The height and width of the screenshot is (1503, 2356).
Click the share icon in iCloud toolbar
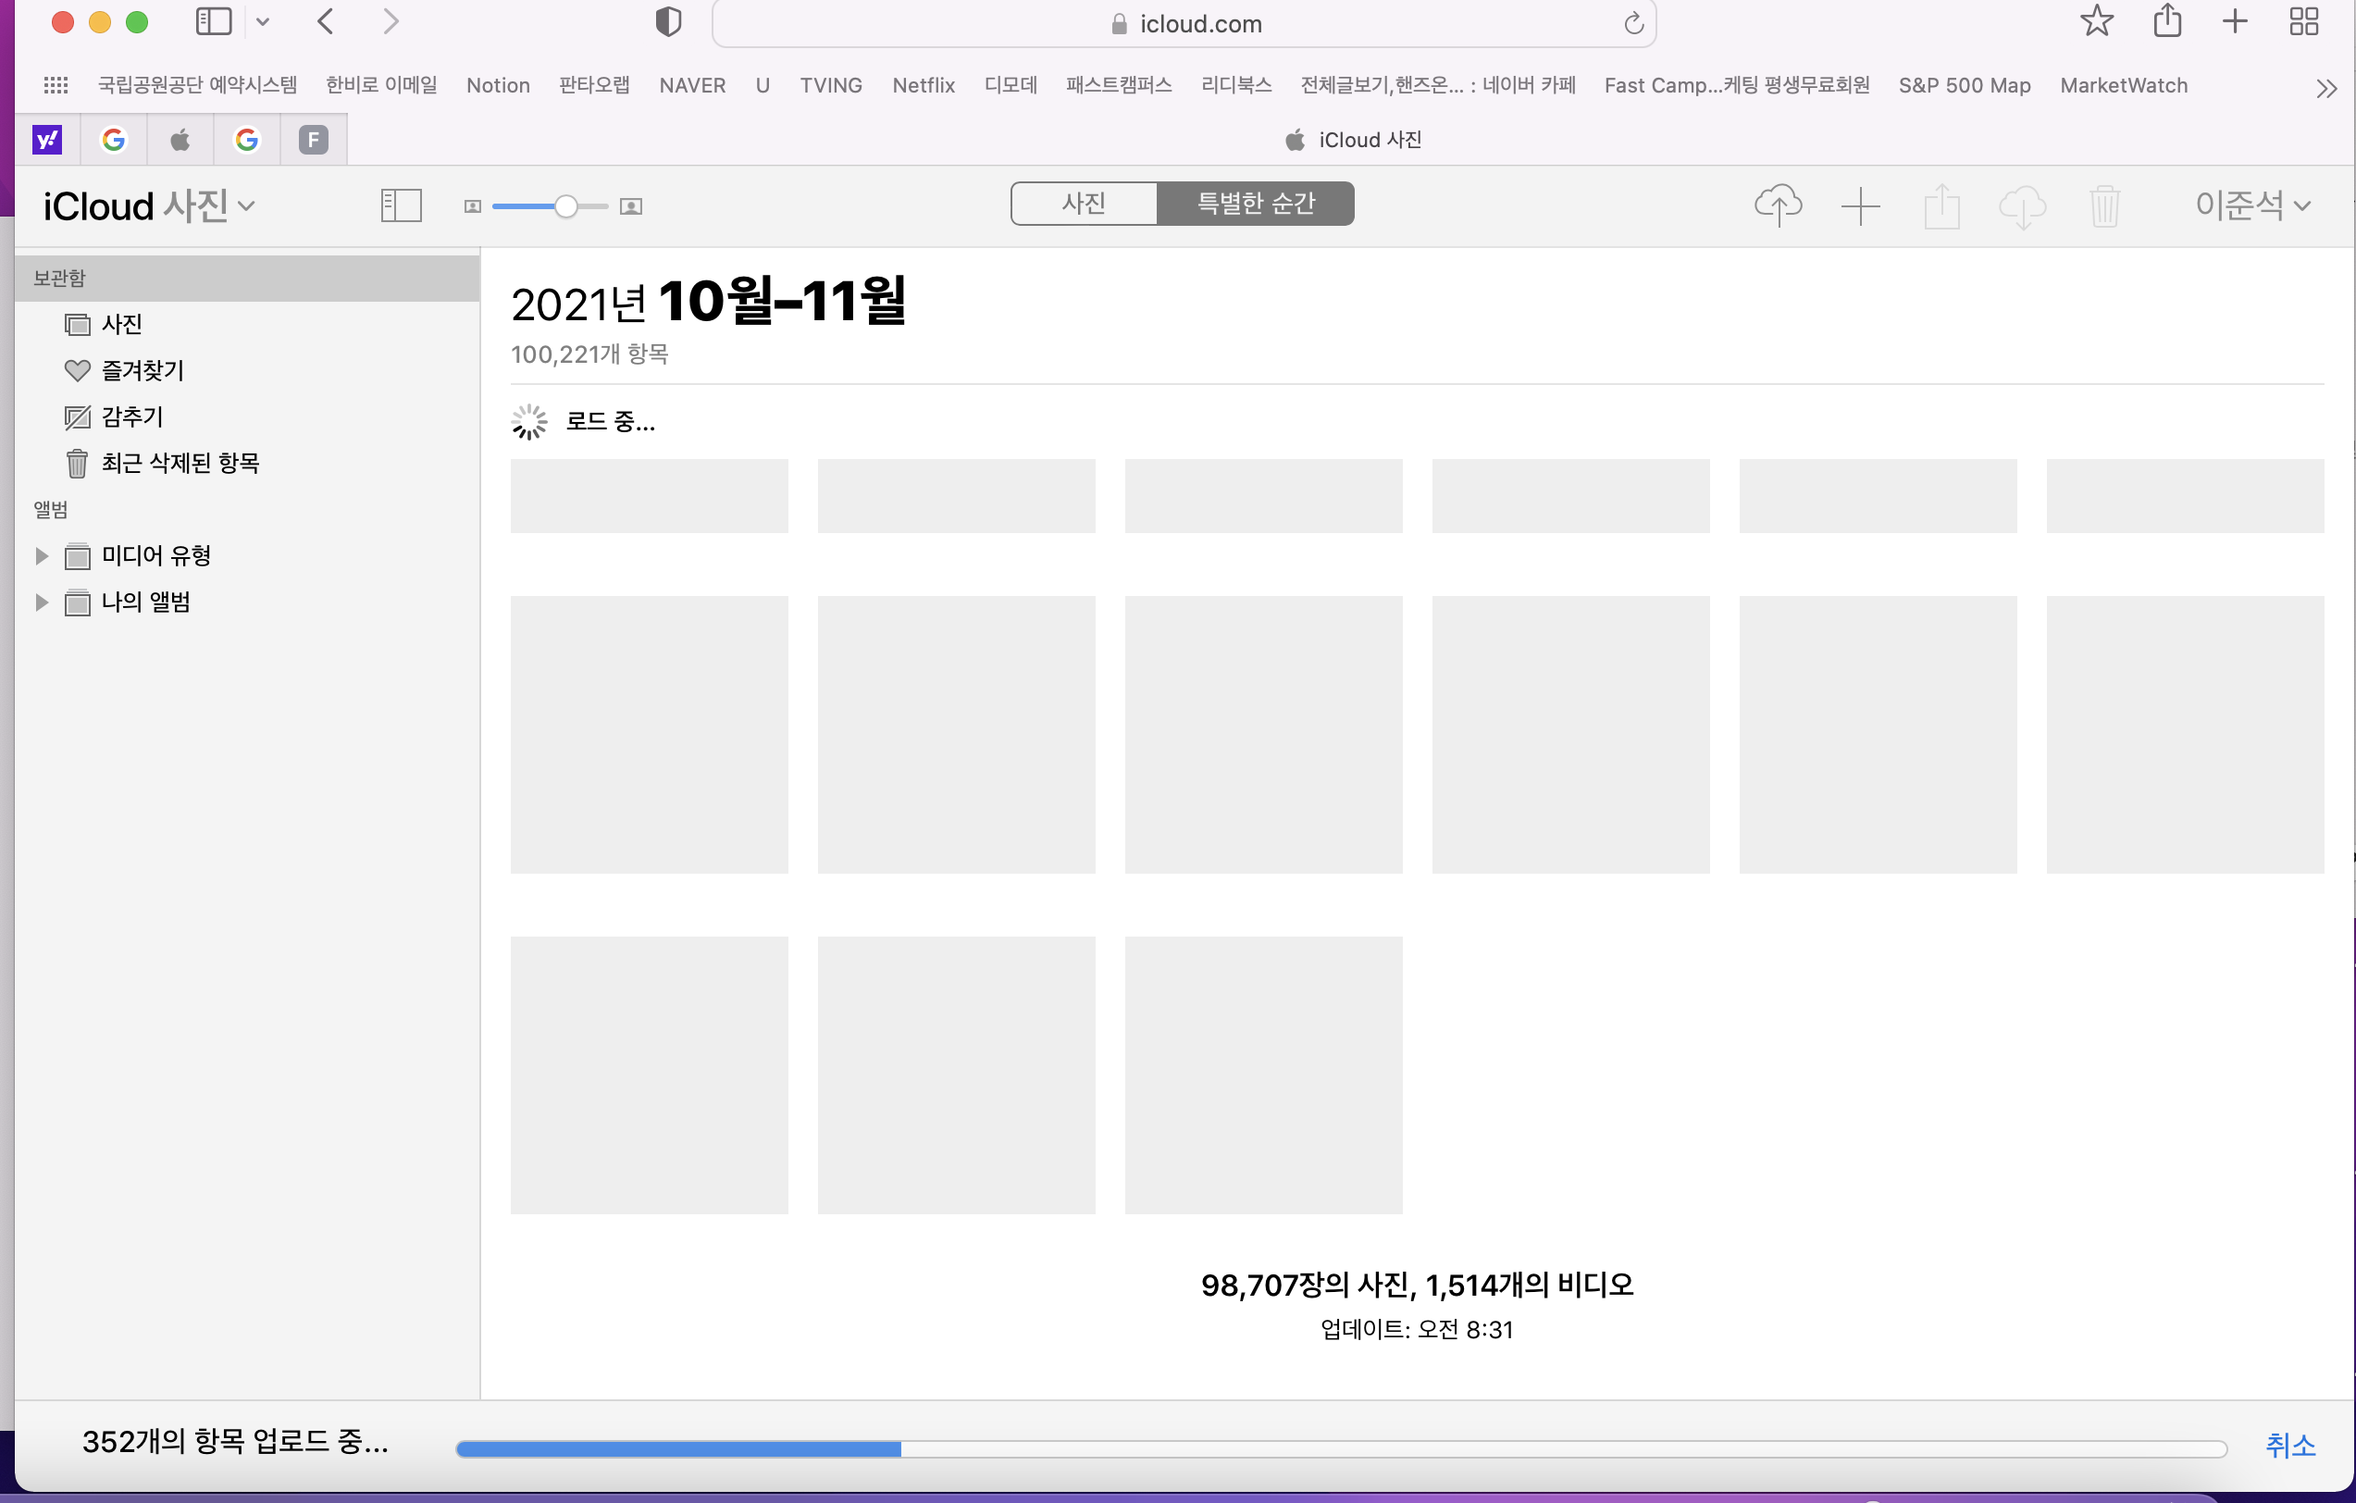1941,206
